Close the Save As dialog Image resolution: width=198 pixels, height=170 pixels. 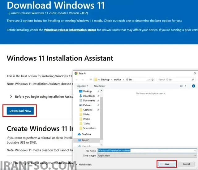click(195, 73)
